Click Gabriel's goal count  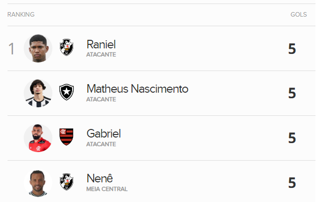tap(292, 138)
